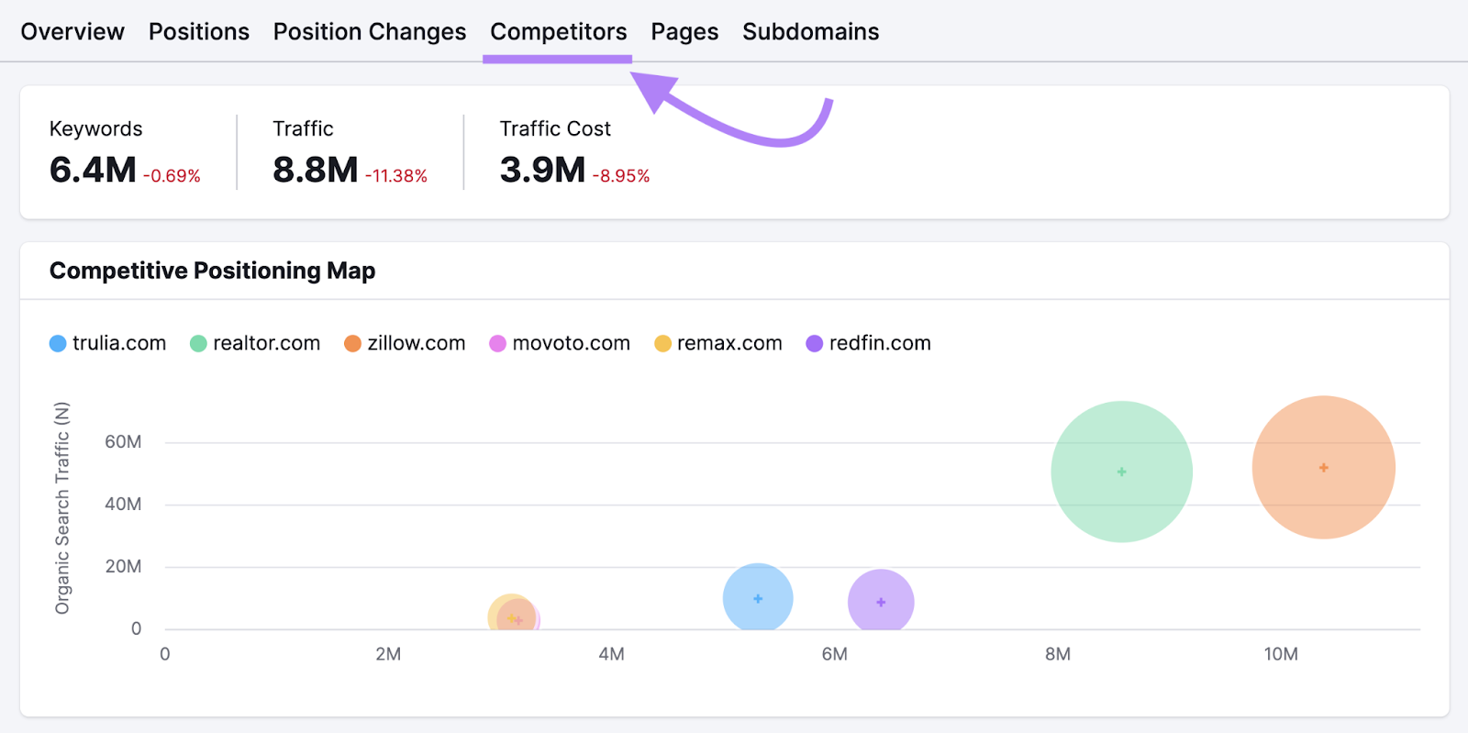Switch to the Positions tab
The image size is (1468, 733).
point(199,31)
